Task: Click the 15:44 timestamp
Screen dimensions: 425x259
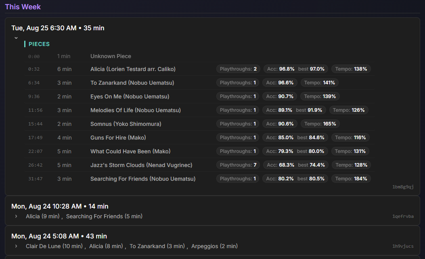Action: (35, 124)
